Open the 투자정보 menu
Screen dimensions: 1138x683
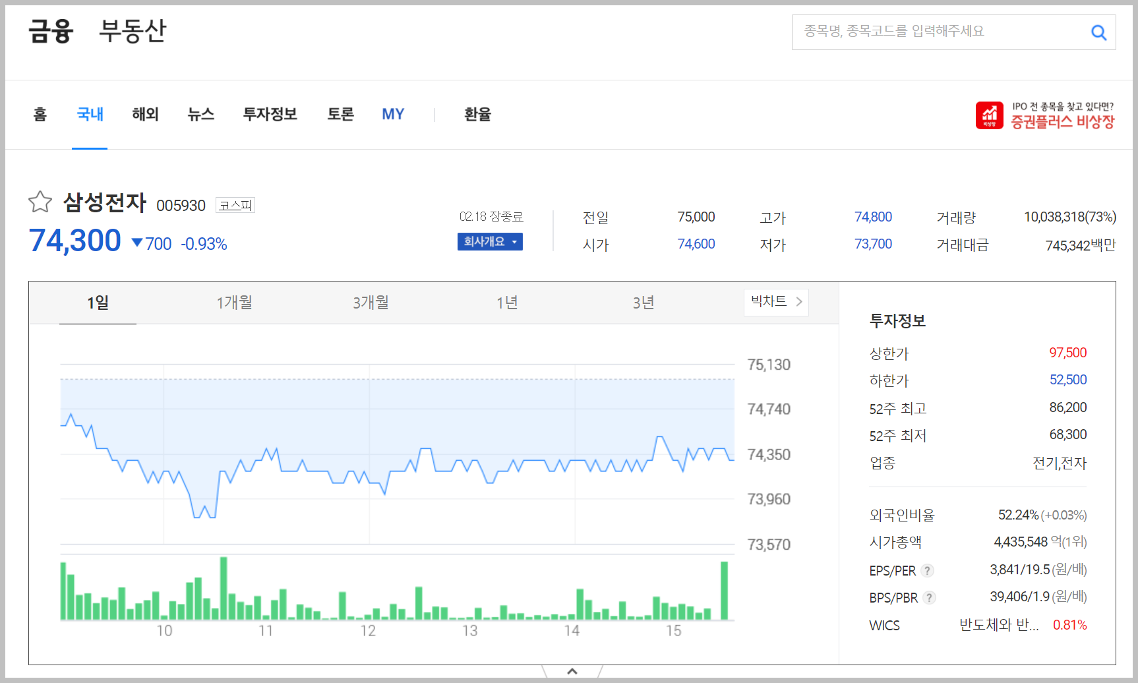click(x=270, y=114)
